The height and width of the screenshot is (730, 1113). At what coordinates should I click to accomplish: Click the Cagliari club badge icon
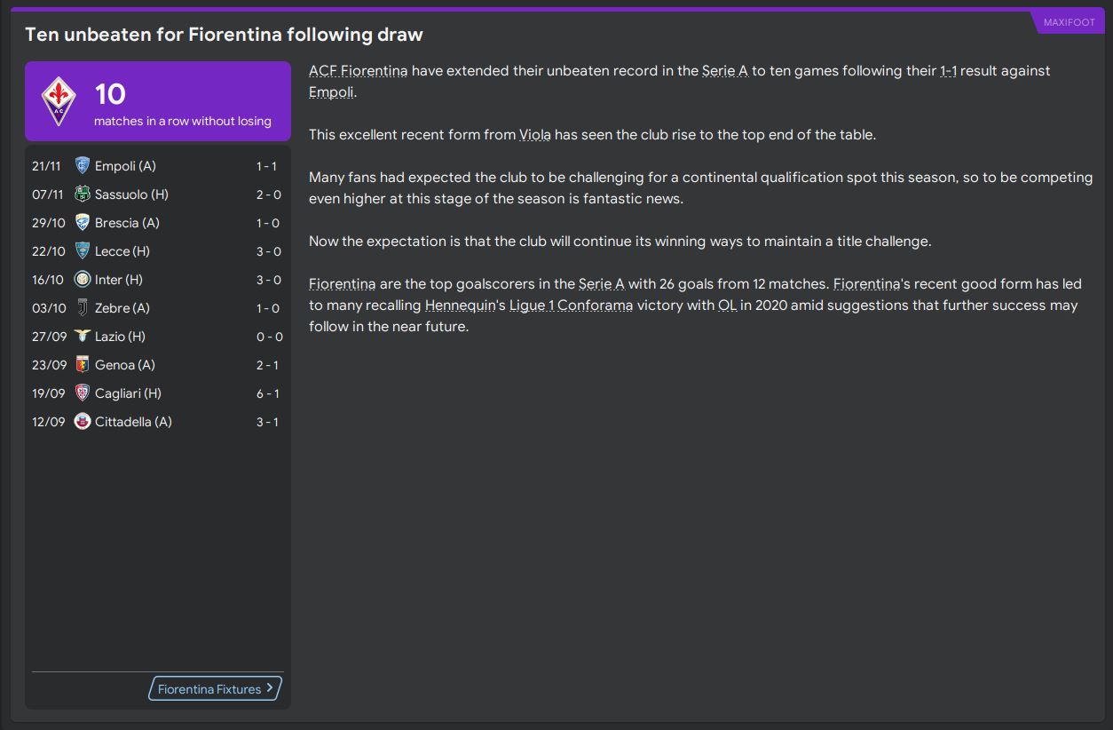[x=83, y=393]
